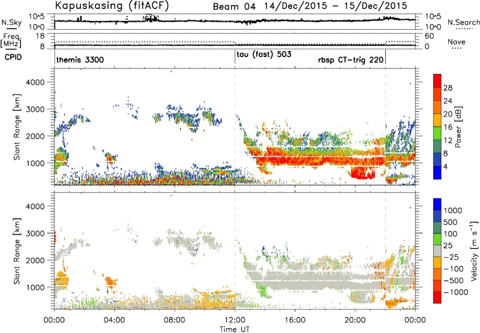Click the 'Time UT' axis title

click(x=235, y=329)
